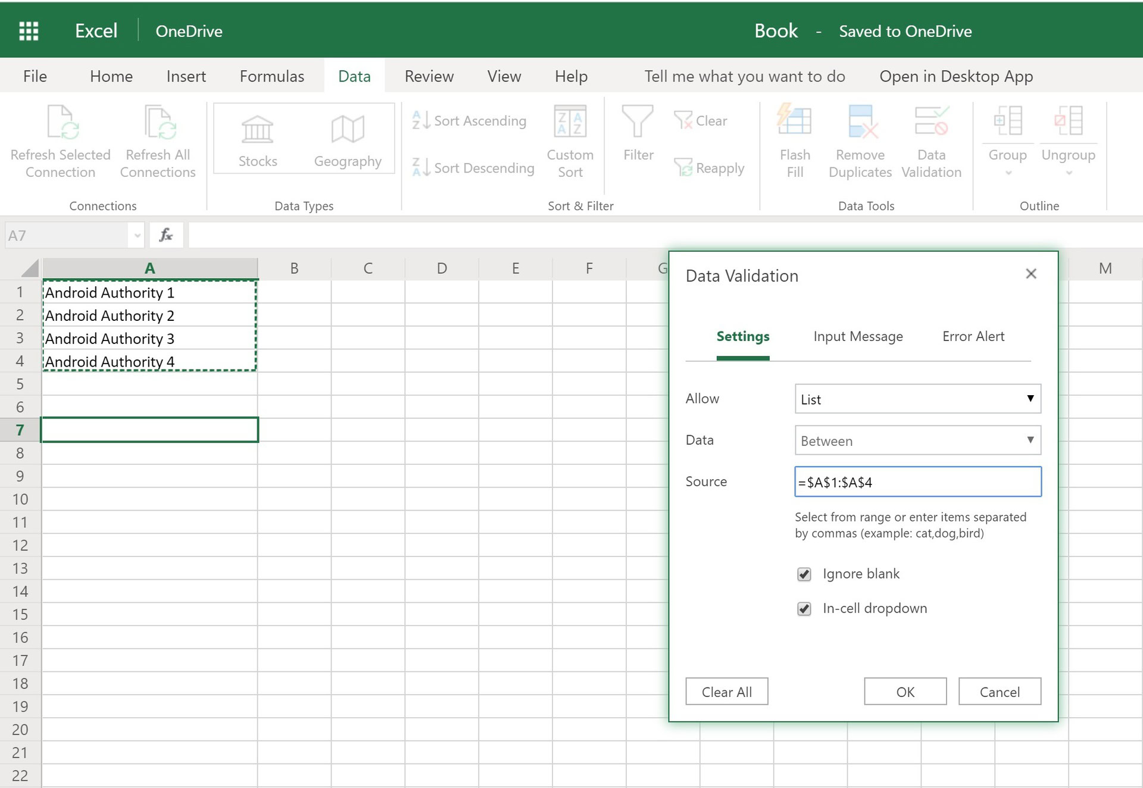The image size is (1143, 788).
Task: Open the Allow dropdown showing List
Action: [917, 399]
